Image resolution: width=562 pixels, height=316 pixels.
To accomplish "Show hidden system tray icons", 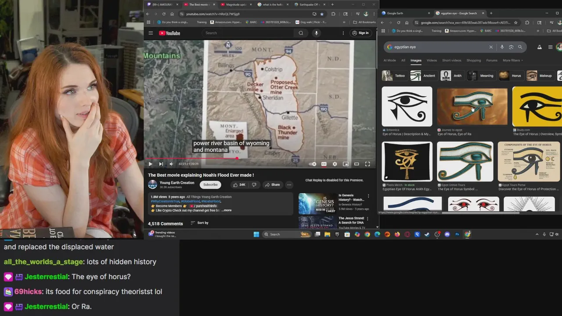I will [x=537, y=234].
